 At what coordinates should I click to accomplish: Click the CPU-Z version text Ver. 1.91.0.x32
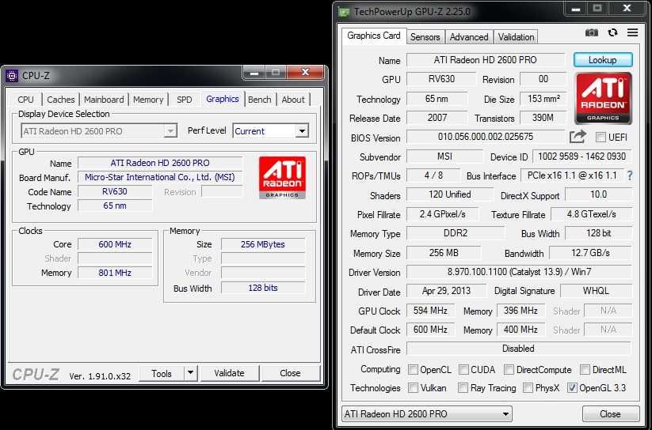(x=100, y=376)
